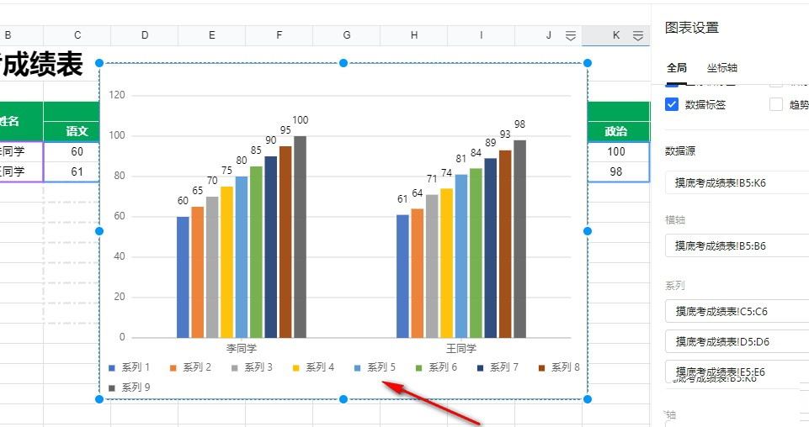Viewport: 809px width, 427px height.
Task: Select the 系列 9 legend marker
Action: click(112, 387)
